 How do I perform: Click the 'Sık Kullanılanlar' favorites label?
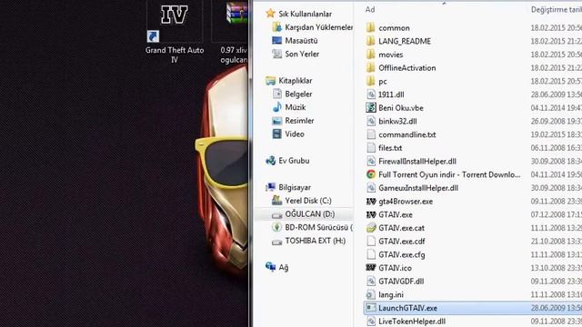[306, 14]
